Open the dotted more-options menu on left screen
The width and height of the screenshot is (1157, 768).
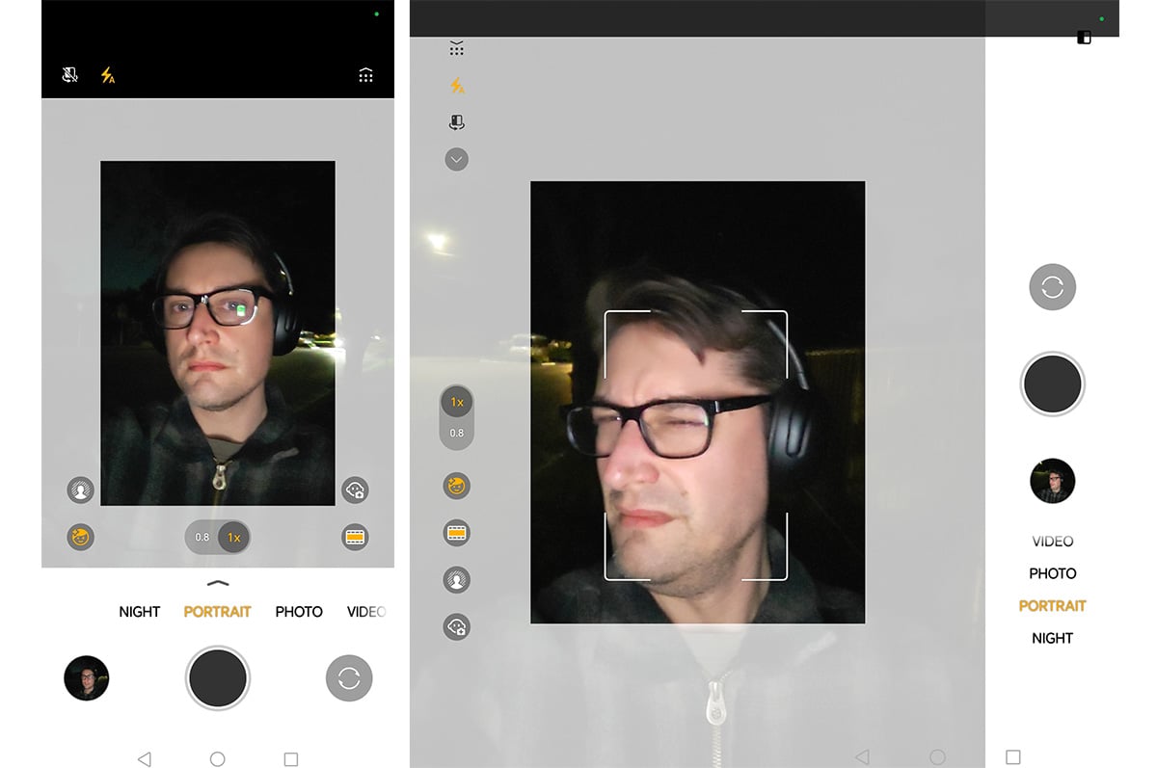[365, 75]
